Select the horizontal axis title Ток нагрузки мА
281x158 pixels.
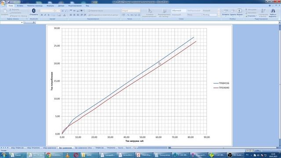coord(134,141)
